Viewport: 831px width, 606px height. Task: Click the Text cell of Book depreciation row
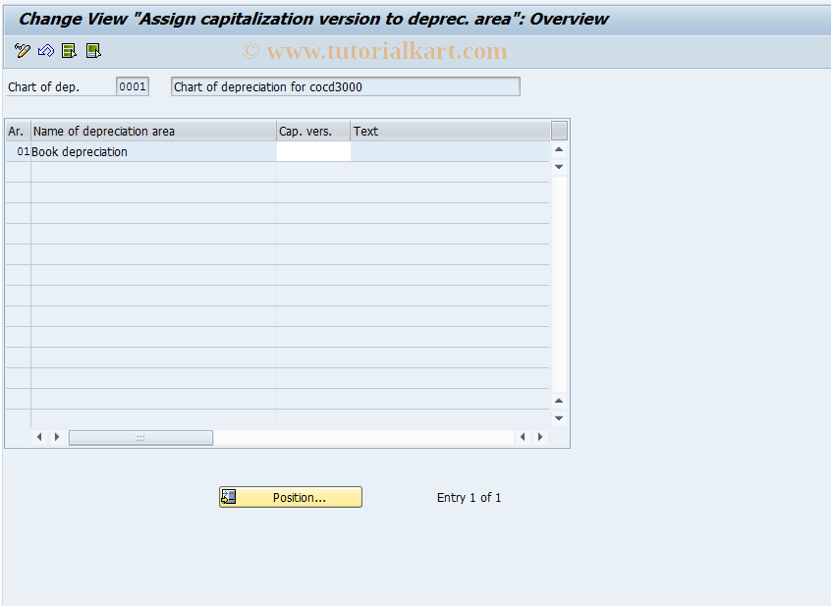pos(450,152)
